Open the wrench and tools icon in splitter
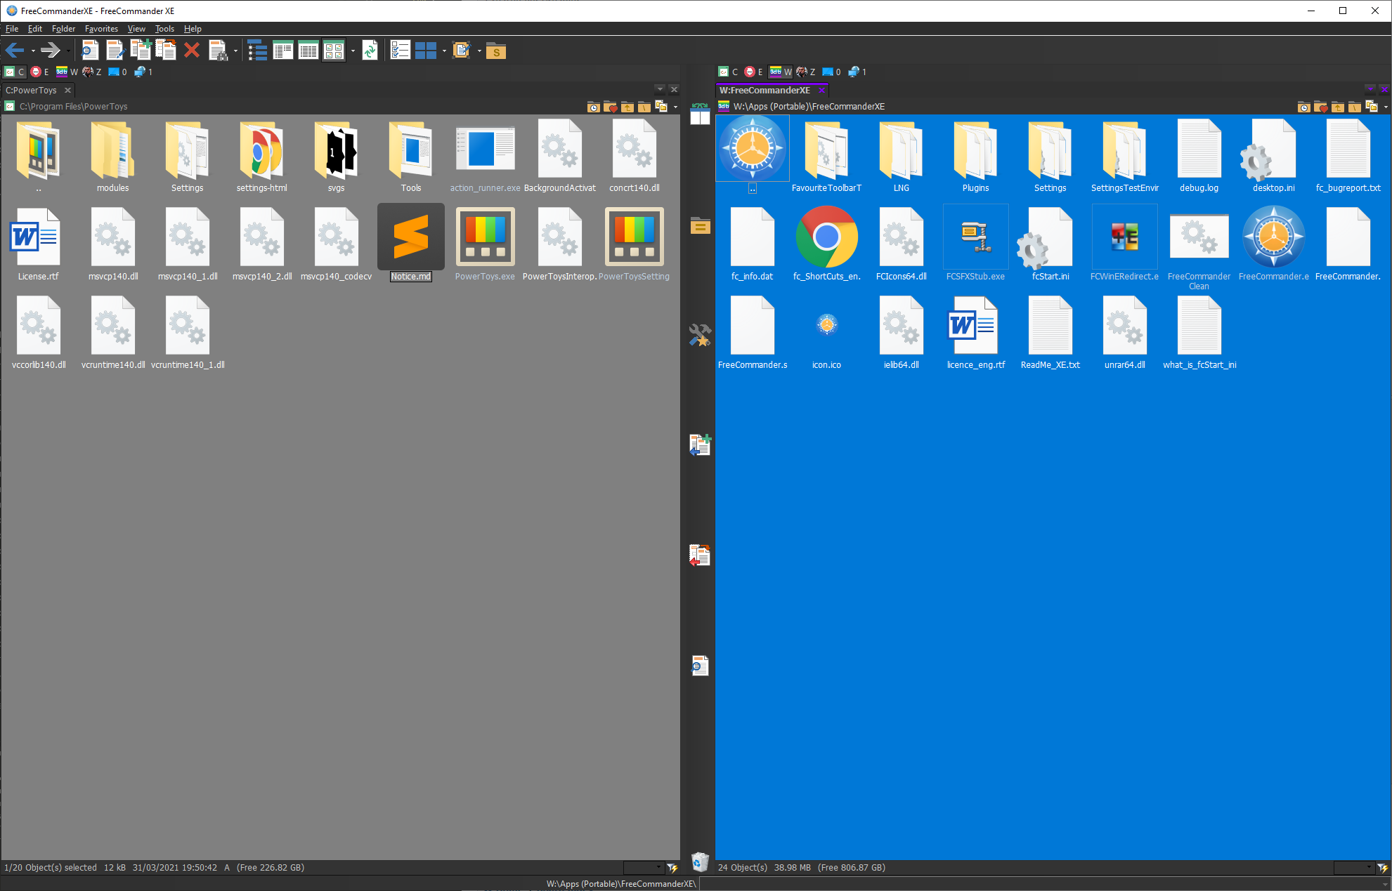 coord(700,335)
